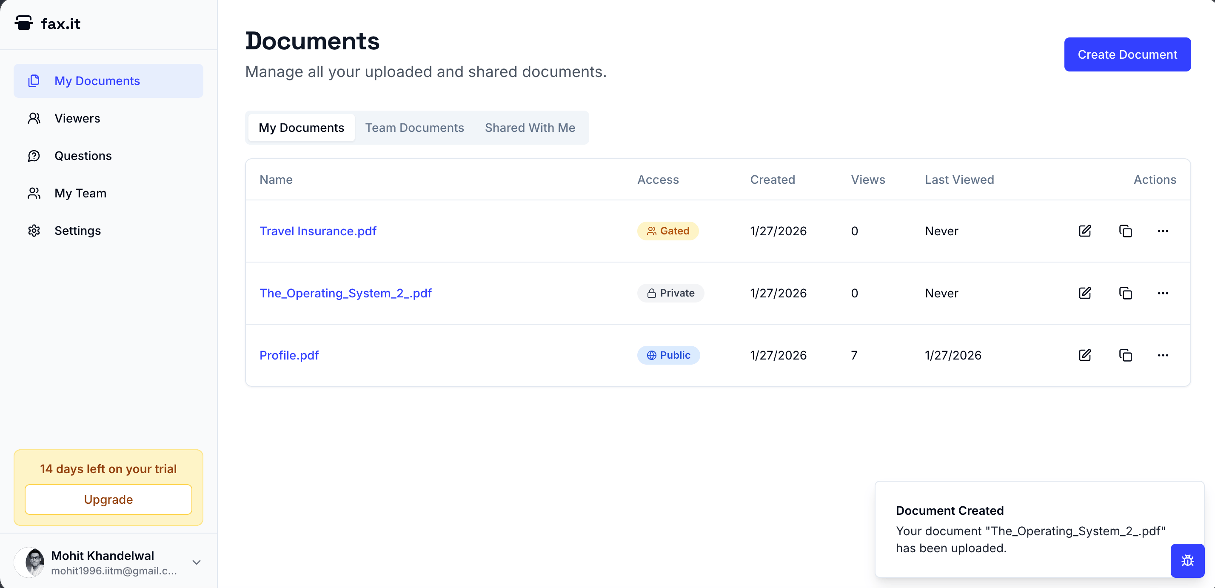
Task: Open the Profile.pdf document link
Action: click(289, 355)
